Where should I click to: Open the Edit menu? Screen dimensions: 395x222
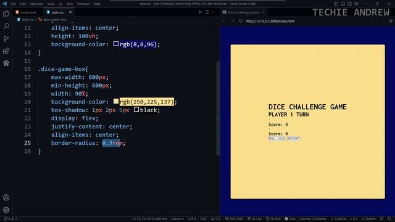coord(23,4)
